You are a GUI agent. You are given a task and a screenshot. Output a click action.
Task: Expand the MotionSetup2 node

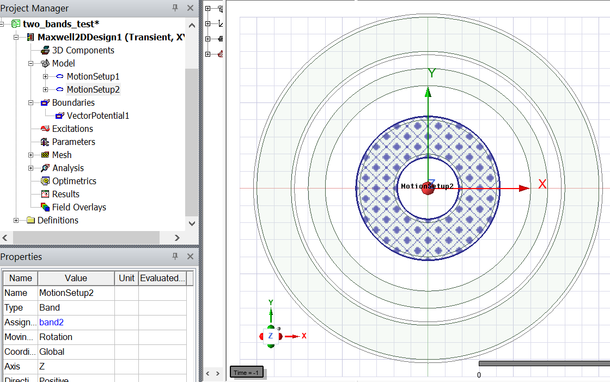point(46,89)
